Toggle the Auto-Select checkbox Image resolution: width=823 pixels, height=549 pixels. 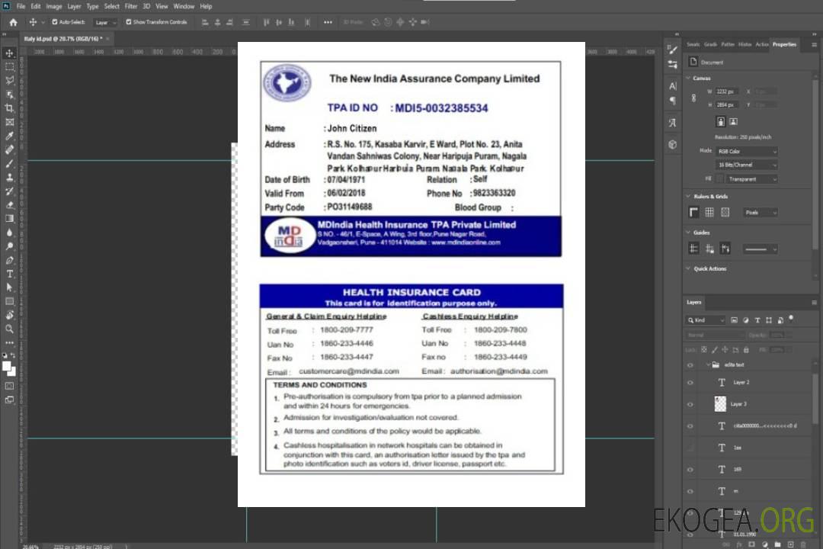tap(55, 22)
